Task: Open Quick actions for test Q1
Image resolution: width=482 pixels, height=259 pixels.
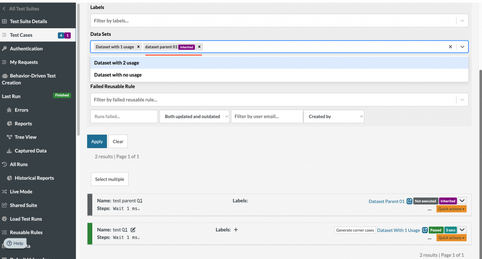Action: click(x=451, y=238)
